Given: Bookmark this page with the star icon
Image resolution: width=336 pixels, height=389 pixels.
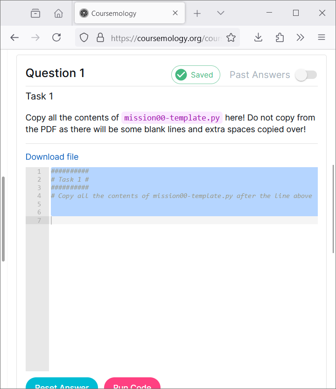Looking at the screenshot, I should [x=231, y=37].
